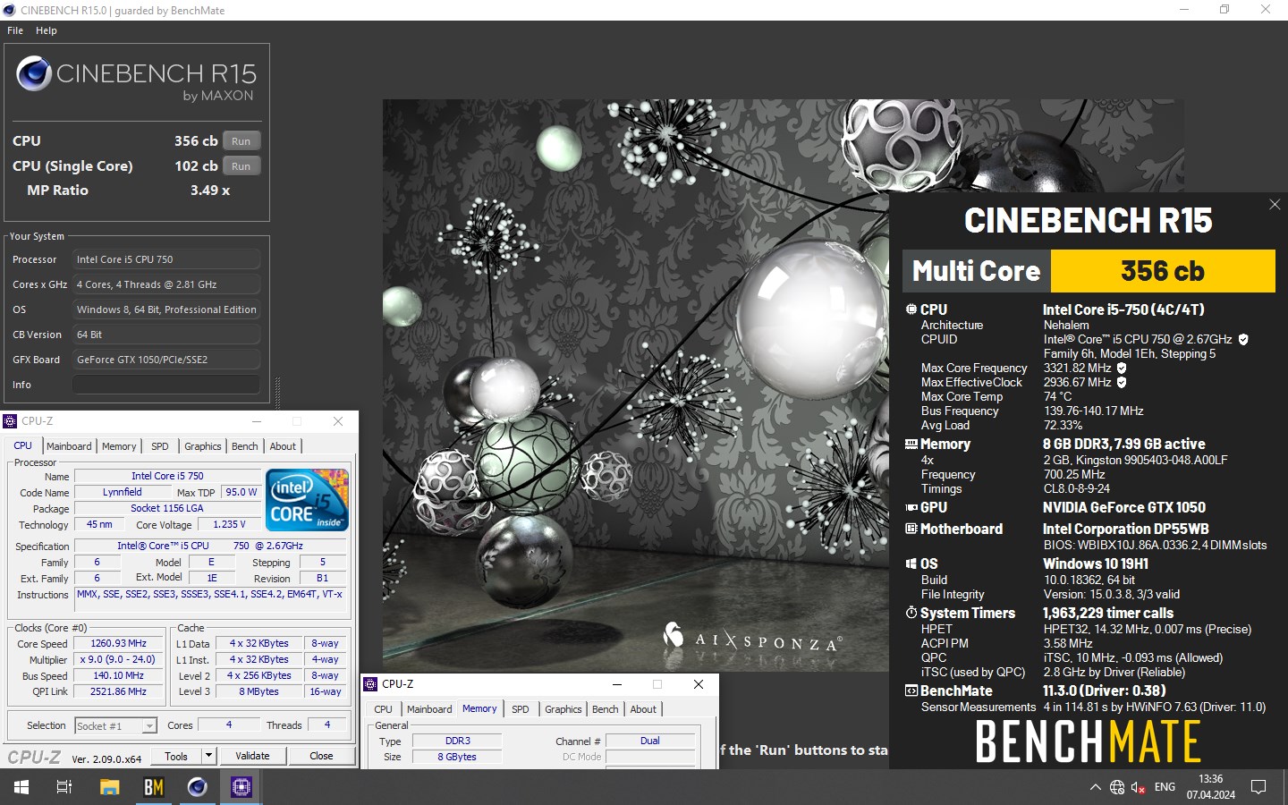Select CPU tab in left CPU-Z window
The width and height of the screenshot is (1288, 805).
23,445
